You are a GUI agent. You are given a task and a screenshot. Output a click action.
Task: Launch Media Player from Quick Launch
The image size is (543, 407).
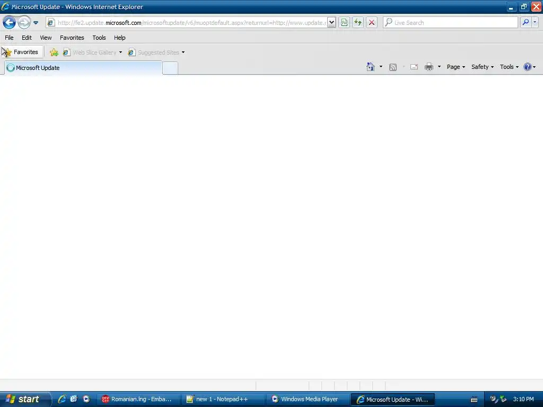click(x=86, y=399)
